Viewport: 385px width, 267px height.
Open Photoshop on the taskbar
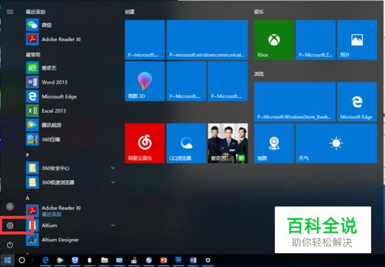click(x=179, y=260)
